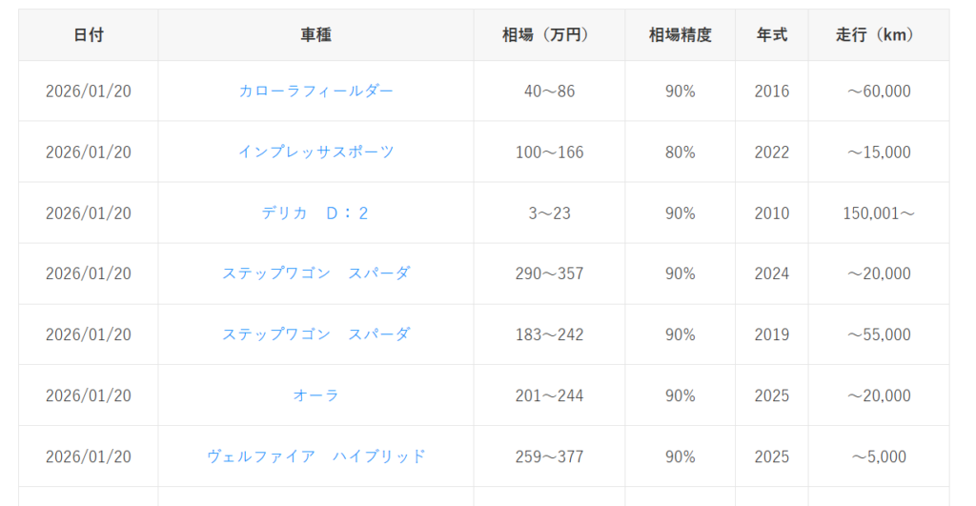The height and width of the screenshot is (506, 976).
Task: Select the オーラ car link
Action: pyautogui.click(x=315, y=396)
